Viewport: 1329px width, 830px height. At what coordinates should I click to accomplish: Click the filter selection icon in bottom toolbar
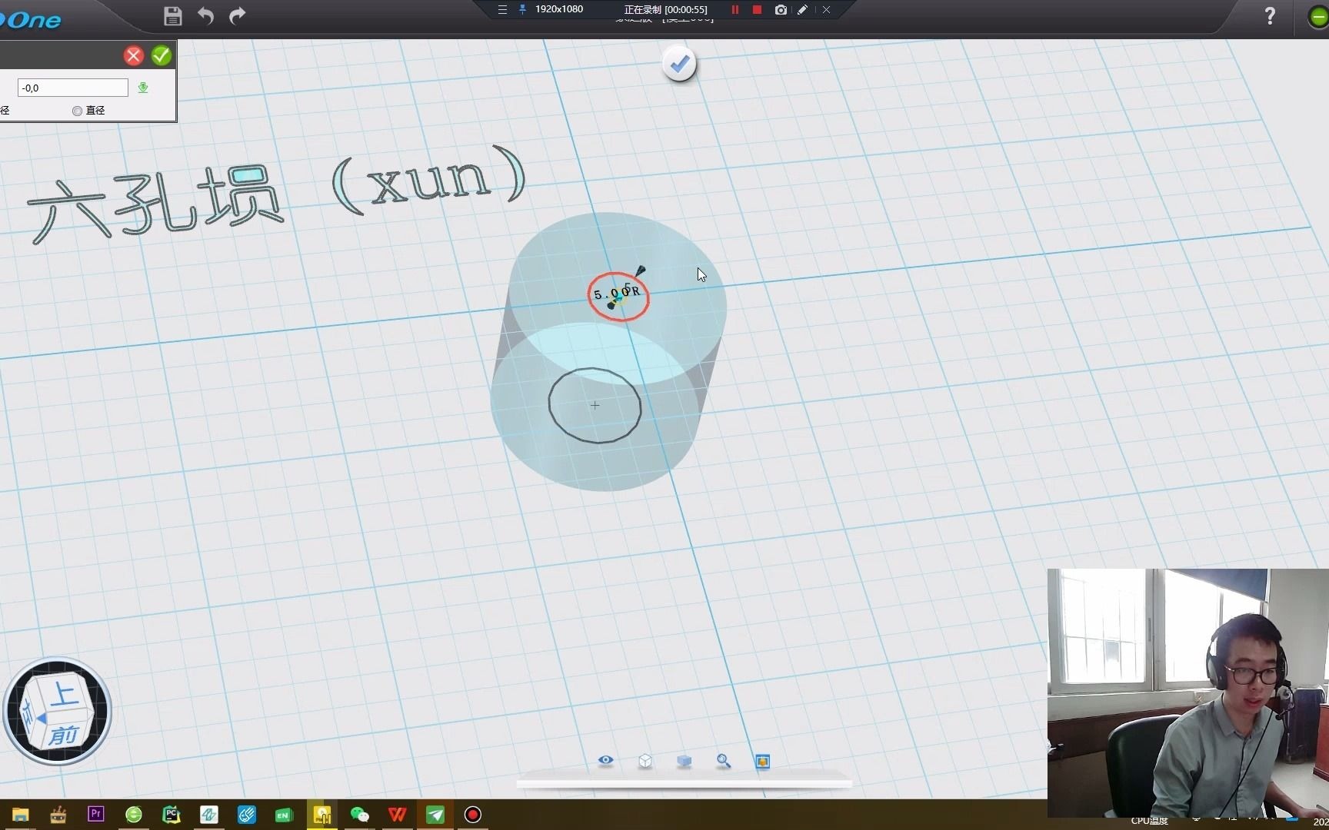pyautogui.click(x=763, y=762)
